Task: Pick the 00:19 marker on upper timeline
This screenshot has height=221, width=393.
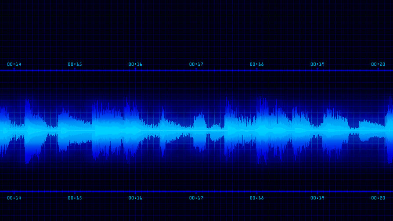Action: pyautogui.click(x=317, y=64)
